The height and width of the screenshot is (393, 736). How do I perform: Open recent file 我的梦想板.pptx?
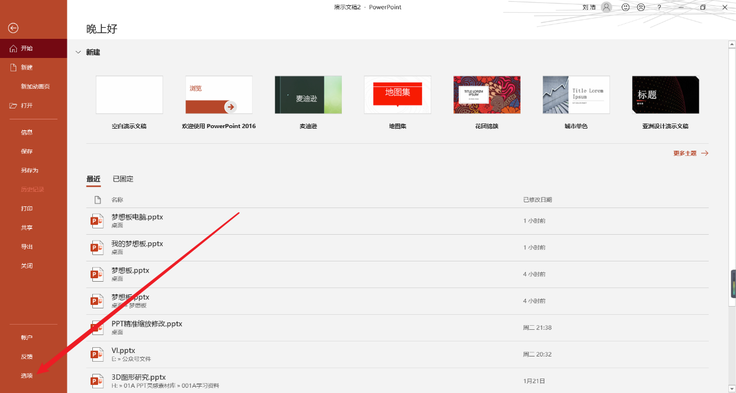(398, 248)
